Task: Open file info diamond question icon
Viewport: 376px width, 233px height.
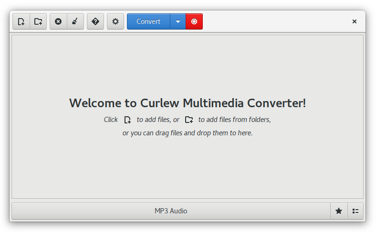Action: (x=95, y=21)
